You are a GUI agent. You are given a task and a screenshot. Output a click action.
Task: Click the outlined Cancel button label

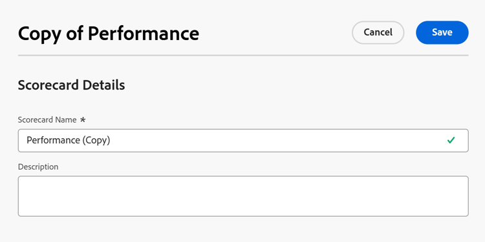(x=378, y=32)
